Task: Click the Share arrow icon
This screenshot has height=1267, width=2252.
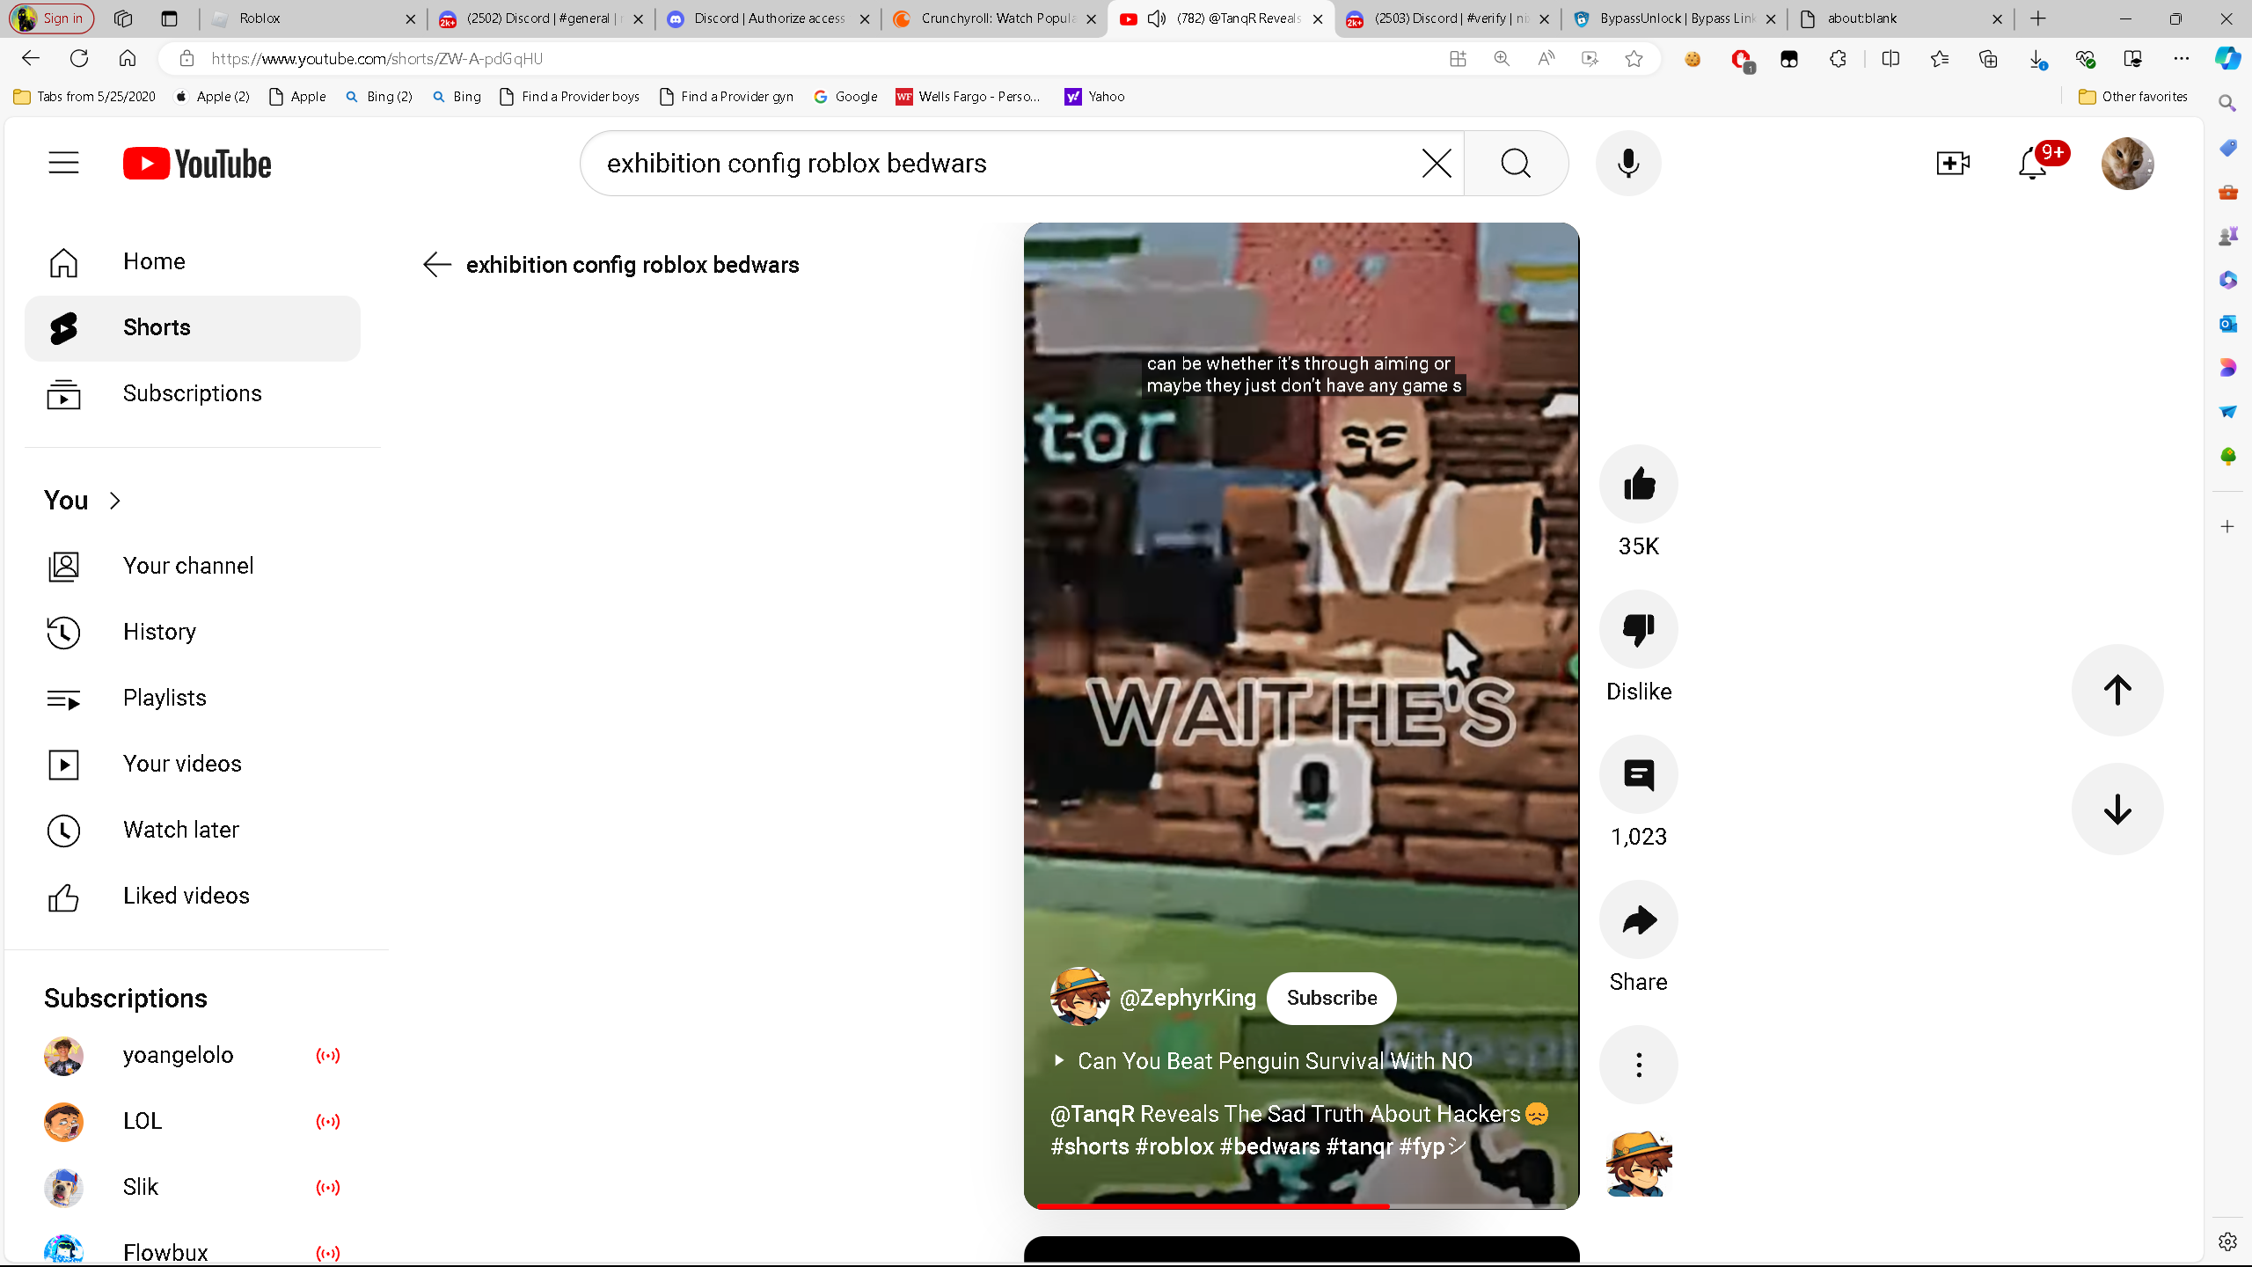Action: pyautogui.click(x=1638, y=919)
